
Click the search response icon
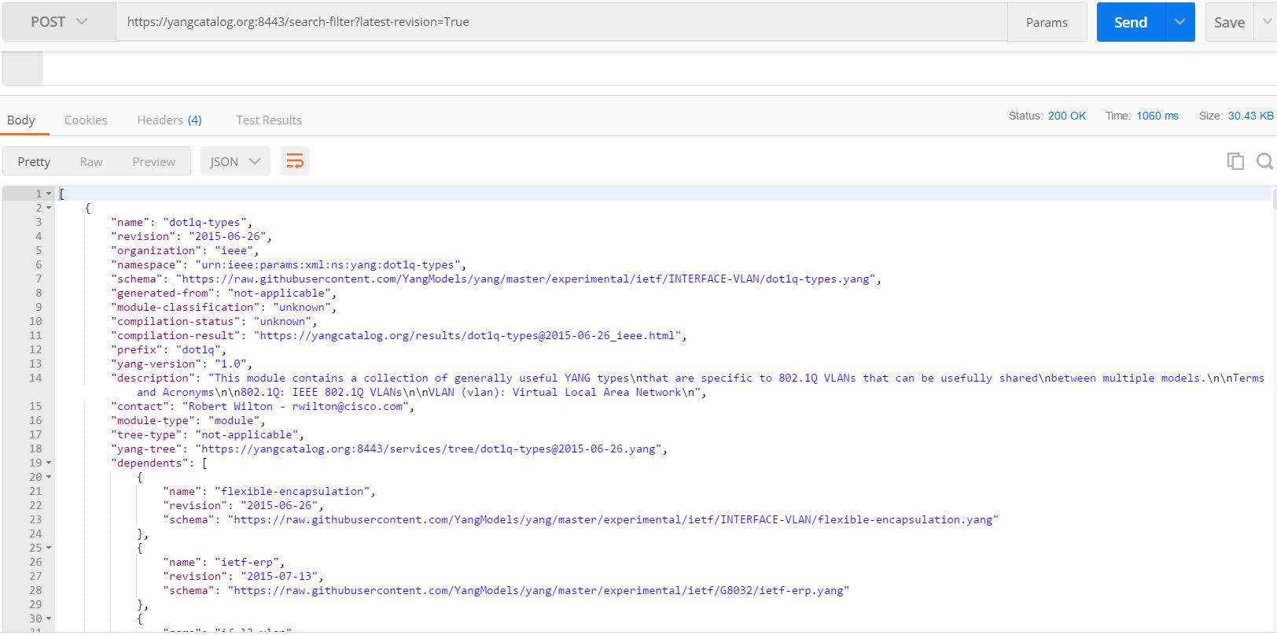1264,161
